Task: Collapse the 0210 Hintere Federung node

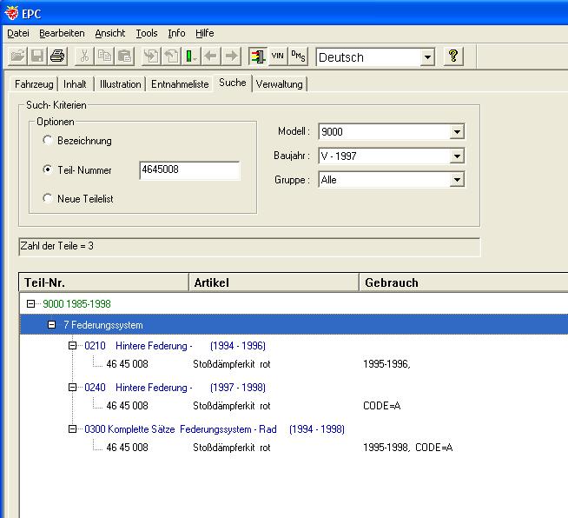Action: pos(72,345)
